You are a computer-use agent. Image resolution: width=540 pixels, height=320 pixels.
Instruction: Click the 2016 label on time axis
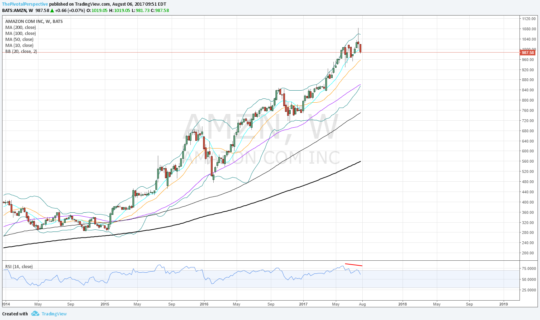(204, 304)
